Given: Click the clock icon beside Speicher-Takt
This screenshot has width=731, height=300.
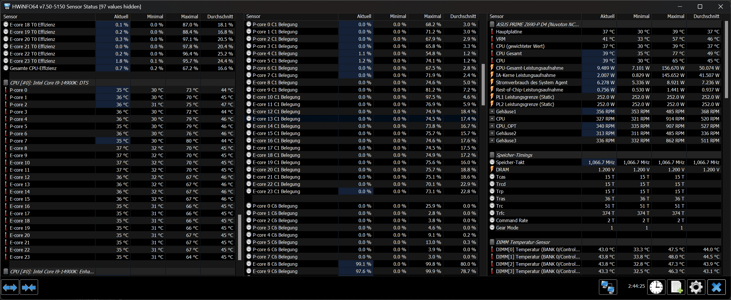Looking at the screenshot, I should tap(492, 162).
